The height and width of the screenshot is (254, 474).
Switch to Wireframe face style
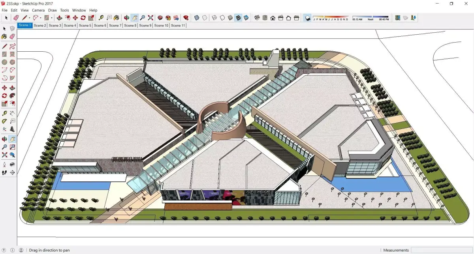[214, 18]
